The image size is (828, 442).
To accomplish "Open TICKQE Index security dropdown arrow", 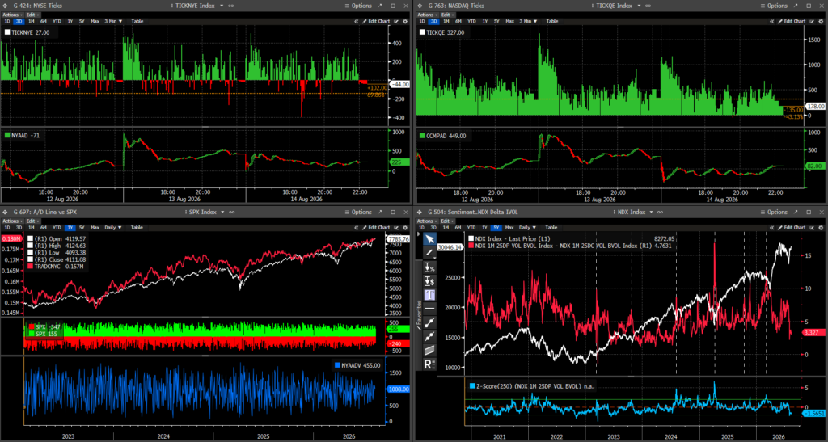I will pos(639,6).
